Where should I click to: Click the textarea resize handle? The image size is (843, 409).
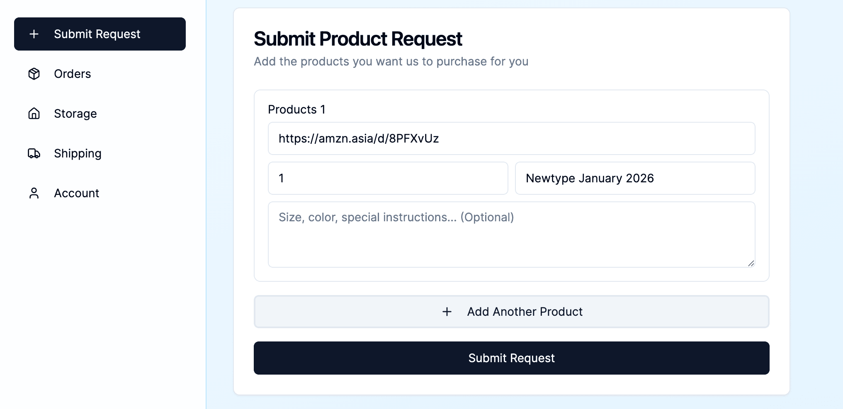pos(751,264)
